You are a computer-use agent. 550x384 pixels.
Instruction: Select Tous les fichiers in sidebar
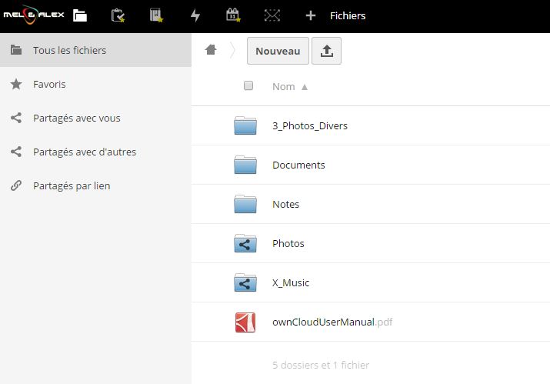[69, 50]
